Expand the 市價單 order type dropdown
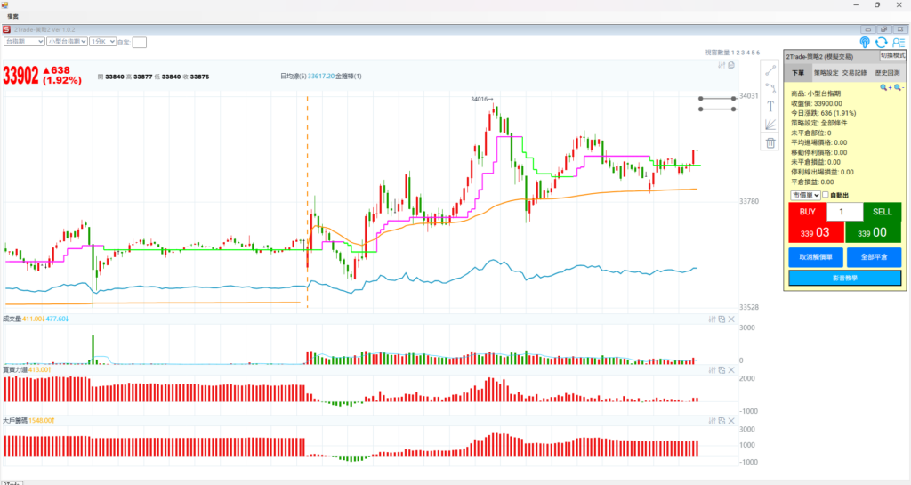Image resolution: width=911 pixels, height=485 pixels. coord(803,195)
